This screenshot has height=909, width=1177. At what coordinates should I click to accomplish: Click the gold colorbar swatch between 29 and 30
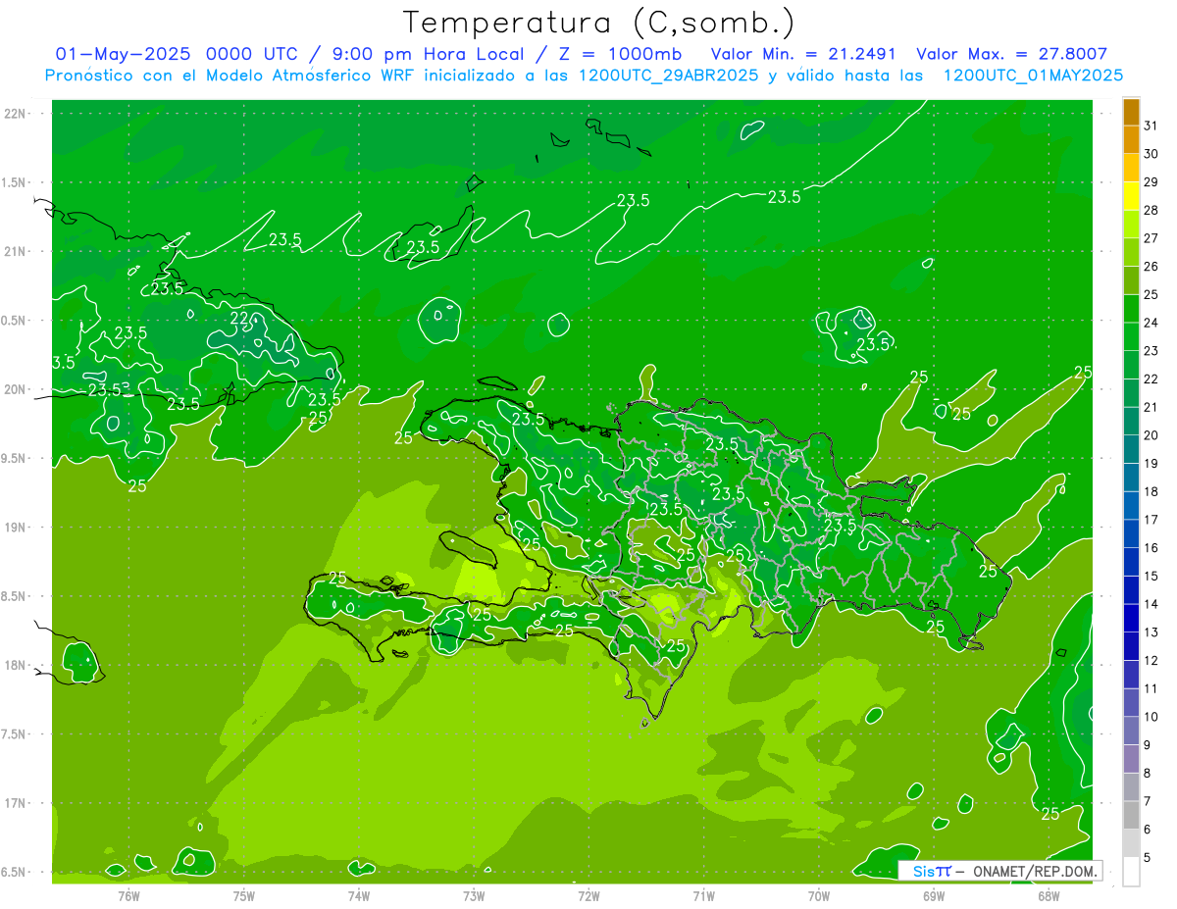tap(1131, 168)
